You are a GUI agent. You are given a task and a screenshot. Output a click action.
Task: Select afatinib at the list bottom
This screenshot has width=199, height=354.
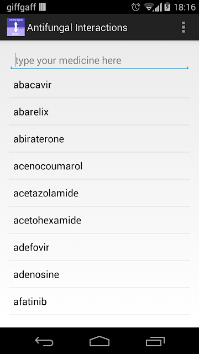pyautogui.click(x=99, y=301)
